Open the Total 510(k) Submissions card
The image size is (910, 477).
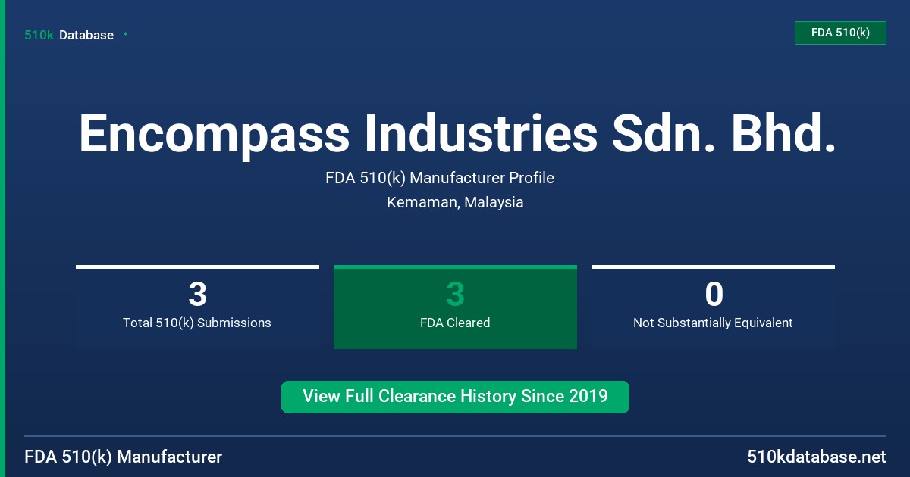197,307
